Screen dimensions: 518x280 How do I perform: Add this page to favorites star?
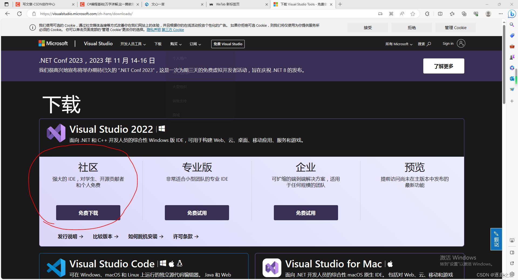[413, 14]
